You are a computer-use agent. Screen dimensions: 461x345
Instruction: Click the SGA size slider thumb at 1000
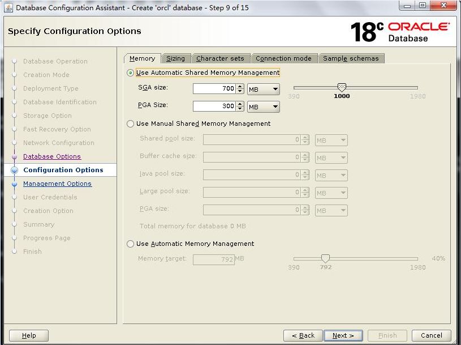342,87
